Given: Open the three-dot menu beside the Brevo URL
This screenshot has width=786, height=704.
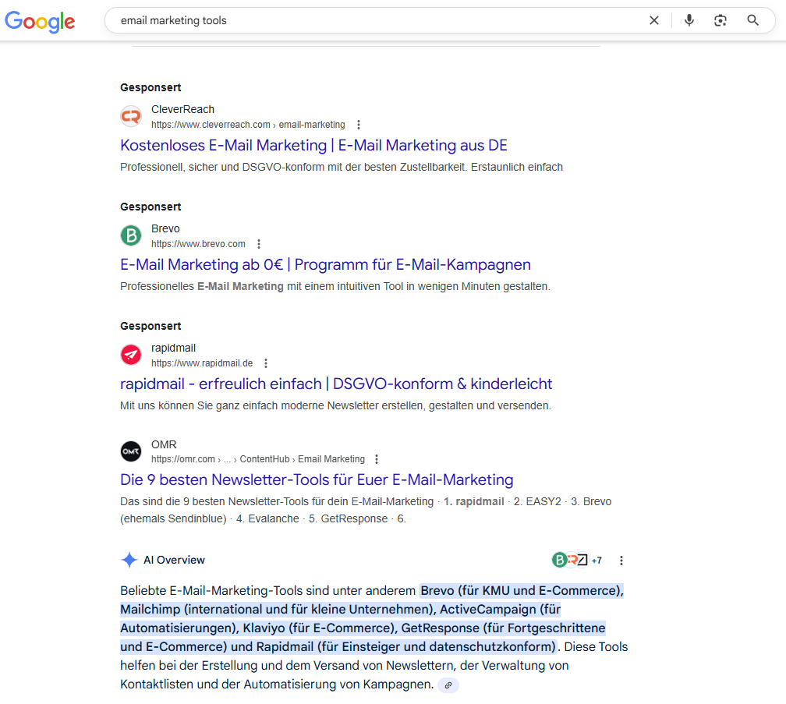Looking at the screenshot, I should coord(258,243).
